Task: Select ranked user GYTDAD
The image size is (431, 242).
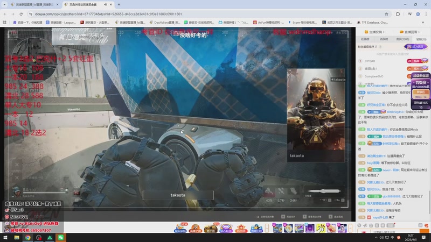Action: coord(370,61)
